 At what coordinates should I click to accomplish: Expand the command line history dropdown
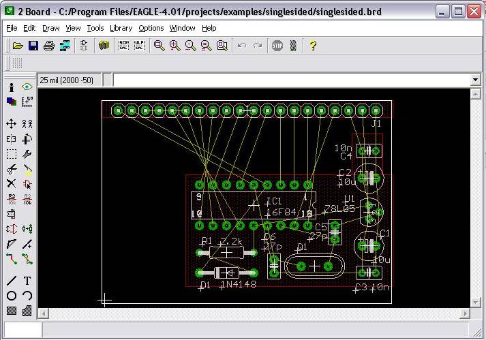[x=475, y=80]
